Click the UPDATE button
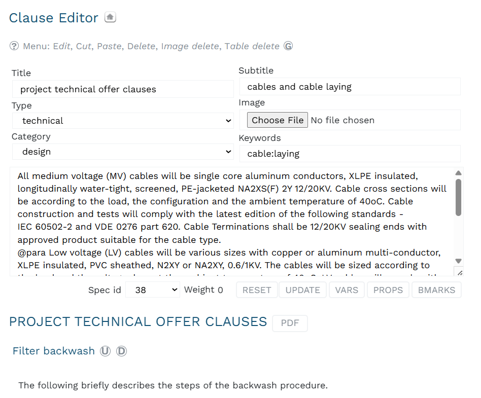Screen dimensions: 481x398 [303, 290]
